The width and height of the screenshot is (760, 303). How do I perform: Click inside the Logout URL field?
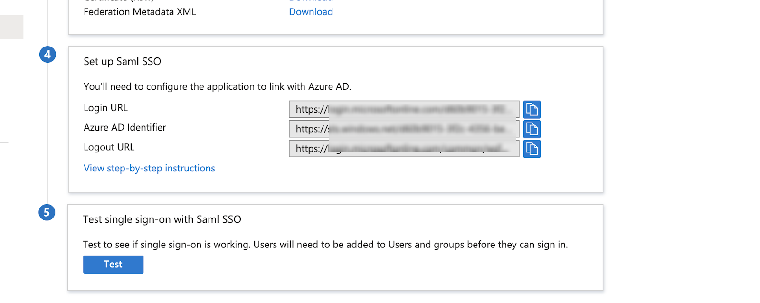click(404, 149)
